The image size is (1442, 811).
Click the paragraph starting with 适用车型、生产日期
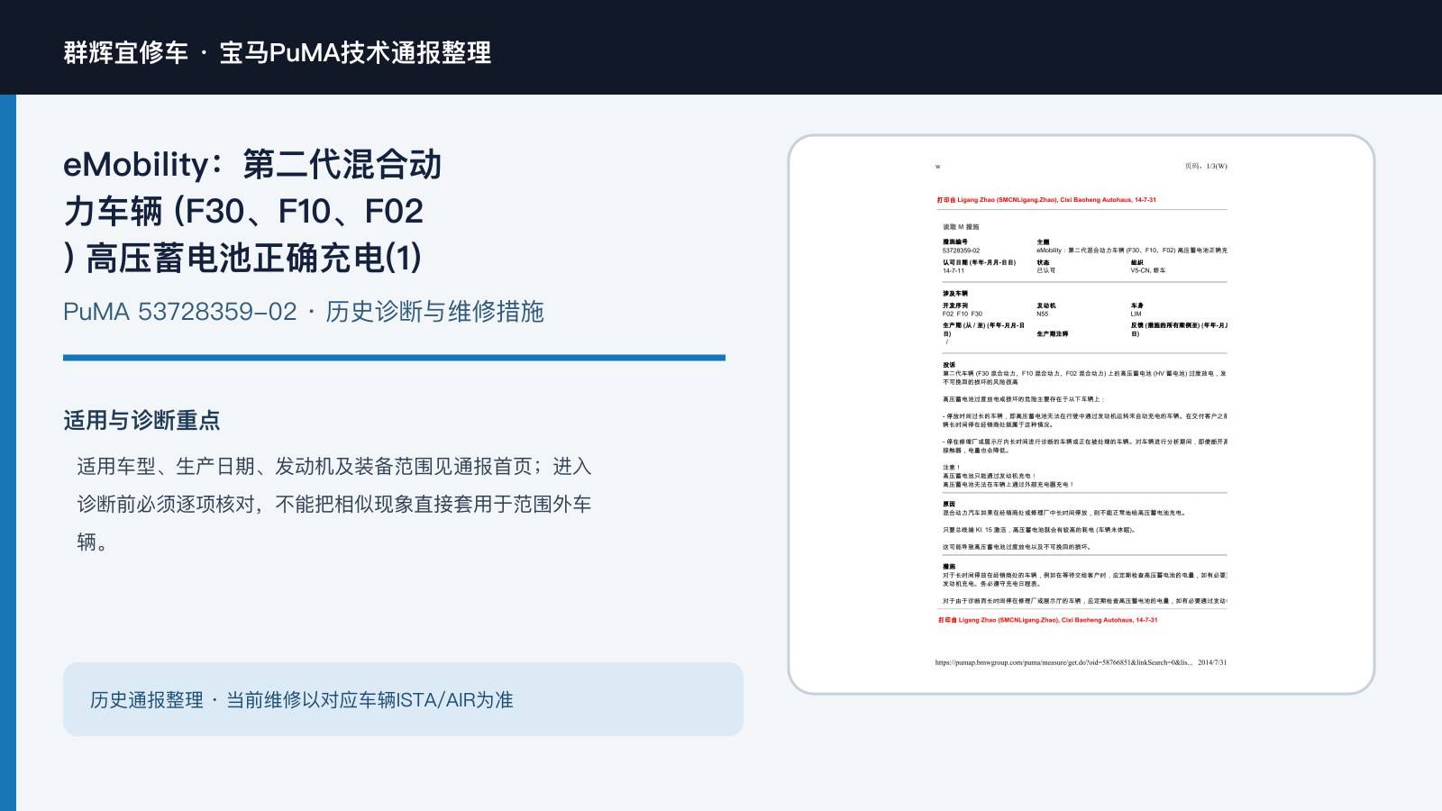click(x=334, y=504)
